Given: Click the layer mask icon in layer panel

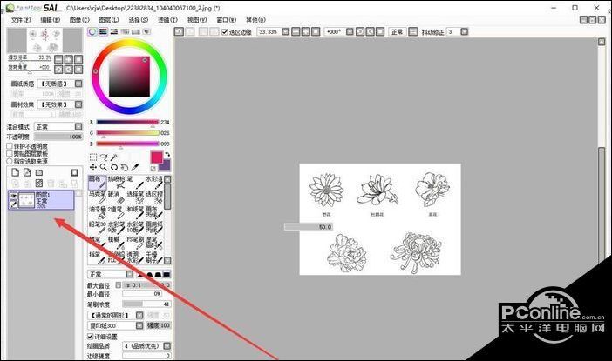Looking at the screenshot, I should click(74, 172).
